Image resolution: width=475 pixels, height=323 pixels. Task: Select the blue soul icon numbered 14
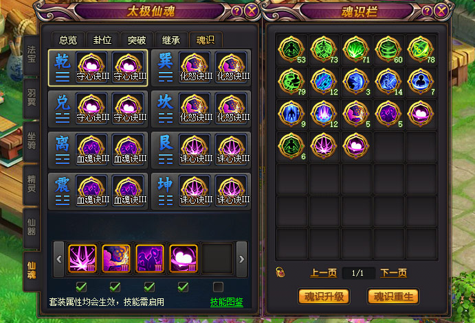388,82
